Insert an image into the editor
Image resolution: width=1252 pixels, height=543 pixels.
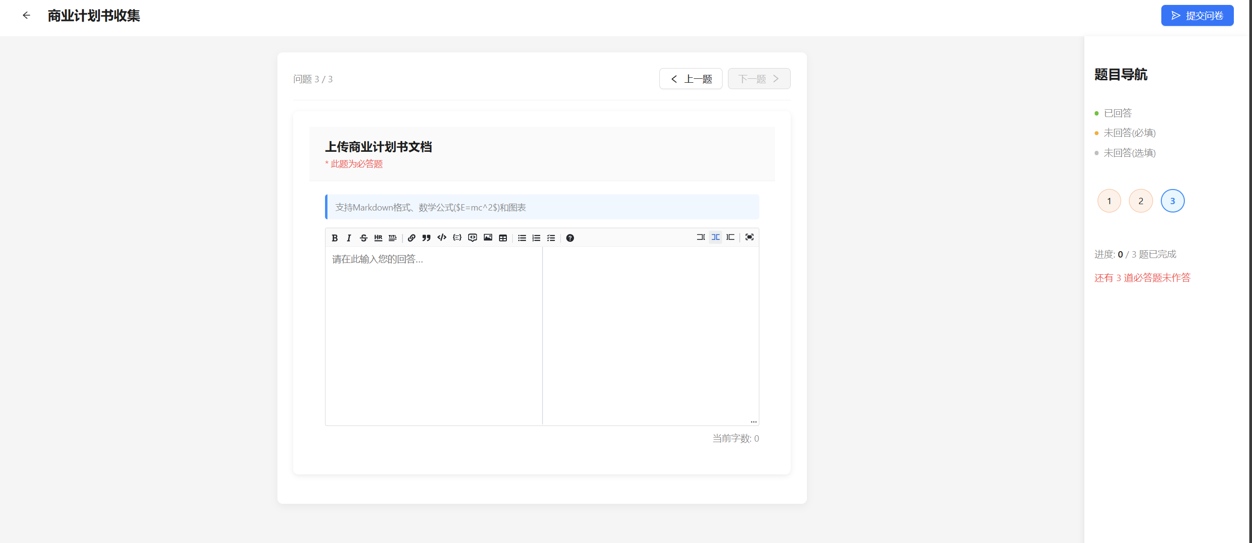point(488,238)
